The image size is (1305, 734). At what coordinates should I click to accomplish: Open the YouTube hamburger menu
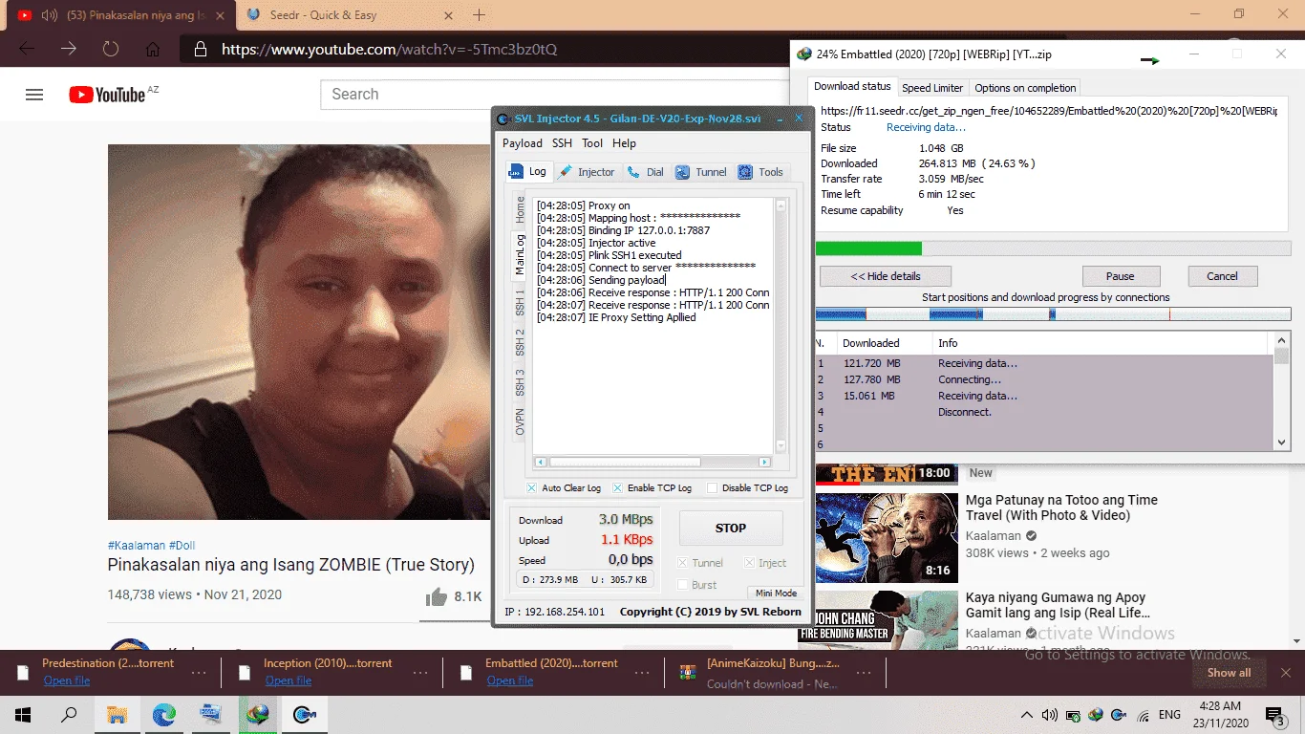[34, 95]
